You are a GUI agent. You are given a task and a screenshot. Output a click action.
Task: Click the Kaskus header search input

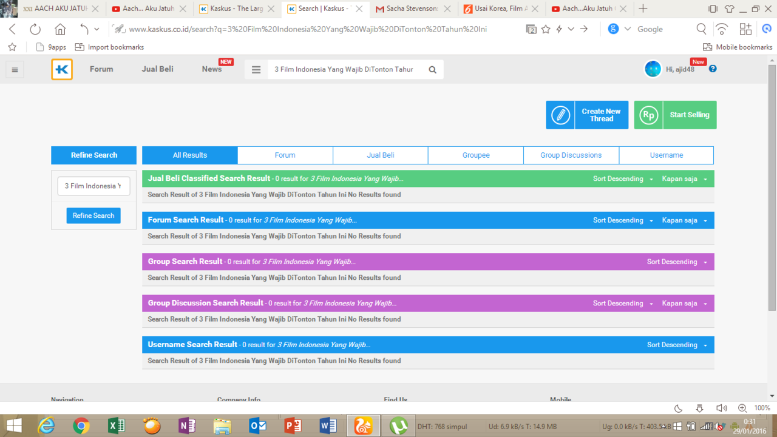point(344,70)
